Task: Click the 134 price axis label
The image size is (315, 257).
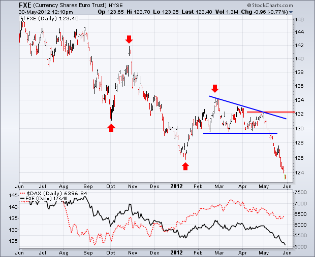Action: (x=299, y=100)
